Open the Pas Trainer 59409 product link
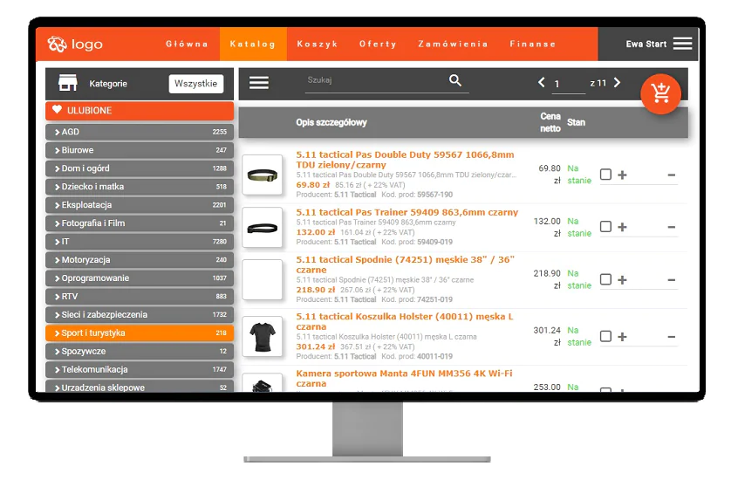The width and height of the screenshot is (738, 480). pyautogui.click(x=407, y=212)
